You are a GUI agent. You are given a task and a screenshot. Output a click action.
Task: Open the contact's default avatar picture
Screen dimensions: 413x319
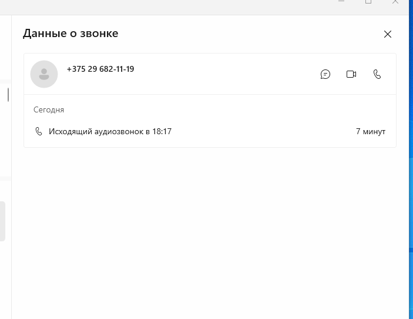tap(44, 74)
